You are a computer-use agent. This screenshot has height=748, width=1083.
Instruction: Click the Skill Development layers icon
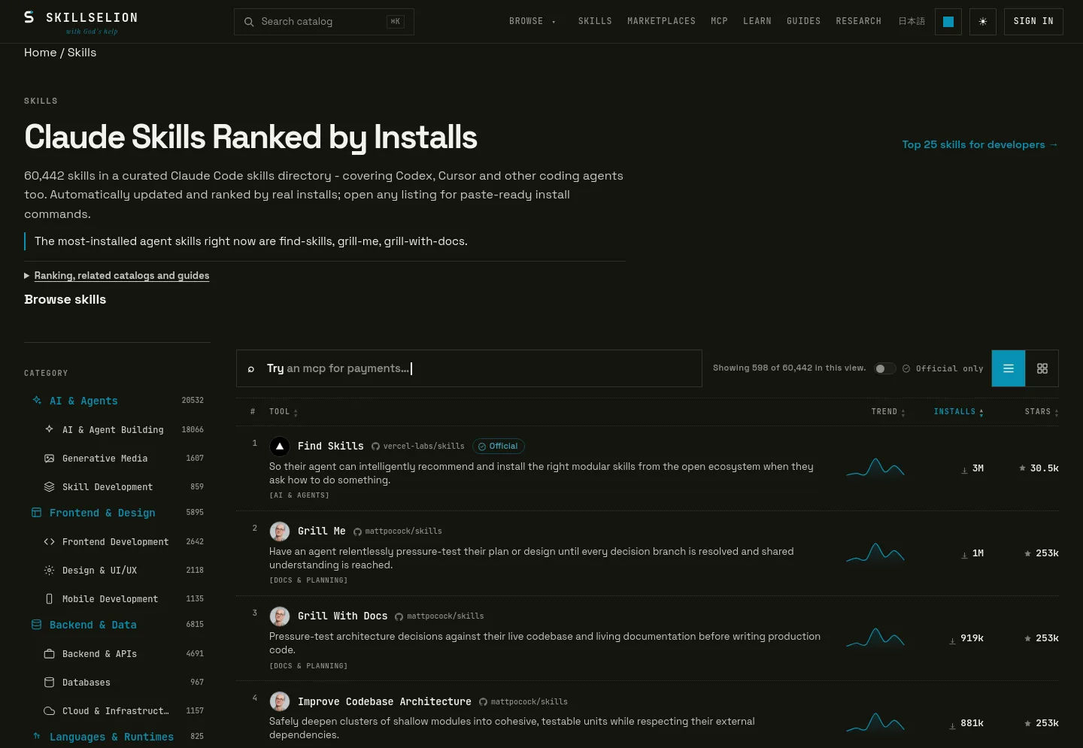tap(49, 487)
